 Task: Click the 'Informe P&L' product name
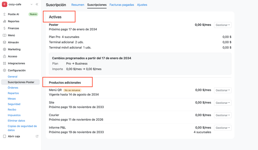point(57,127)
